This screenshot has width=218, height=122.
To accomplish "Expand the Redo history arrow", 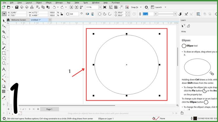I will pos(66,7).
